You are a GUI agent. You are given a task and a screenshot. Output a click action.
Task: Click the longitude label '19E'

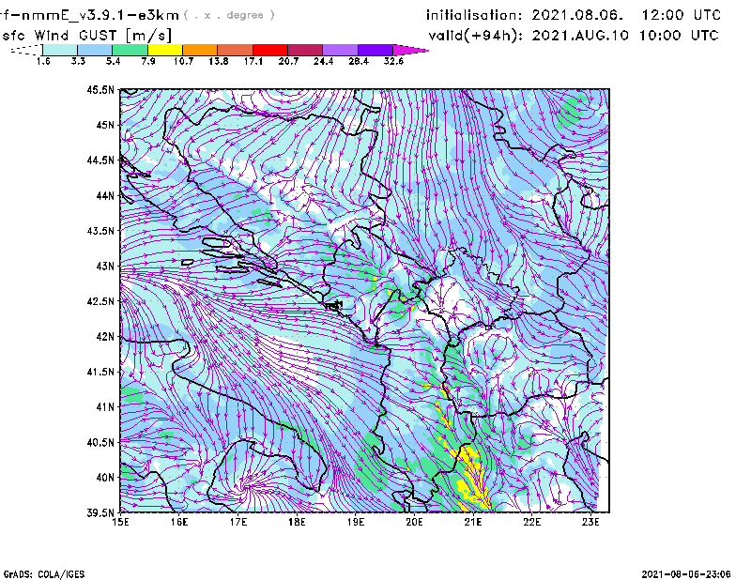click(356, 522)
